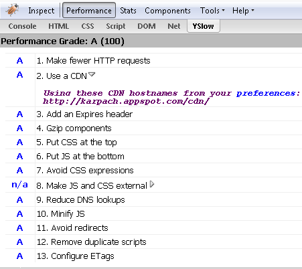Viewport: 302px width, 269px height.
Task: Click the A grade for Make fewer HTTP requests
Action: tap(19, 61)
